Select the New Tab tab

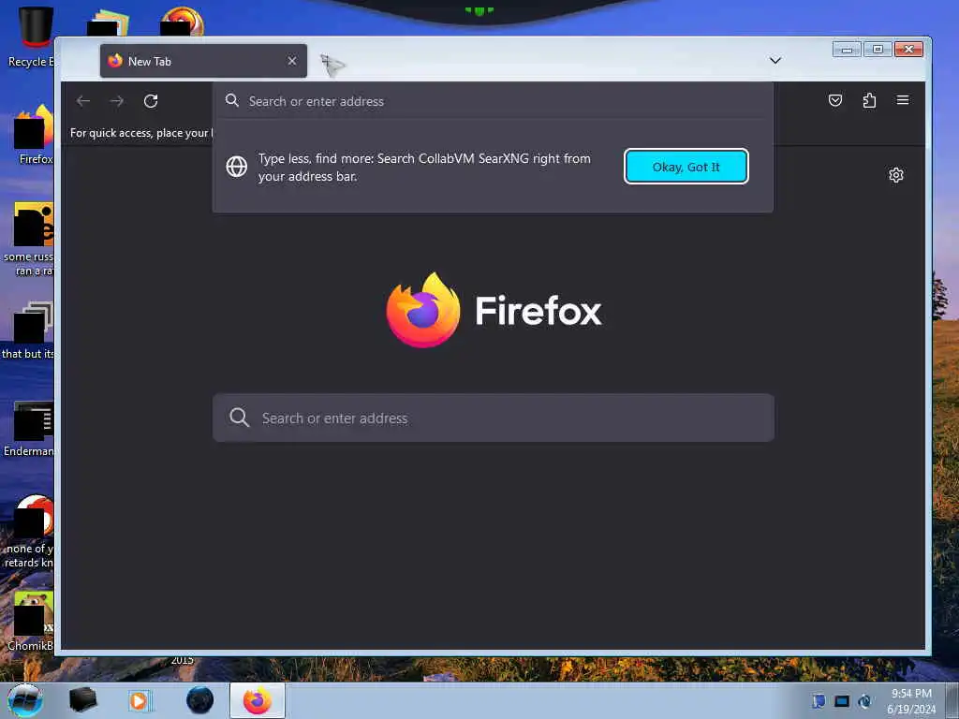[203, 61]
